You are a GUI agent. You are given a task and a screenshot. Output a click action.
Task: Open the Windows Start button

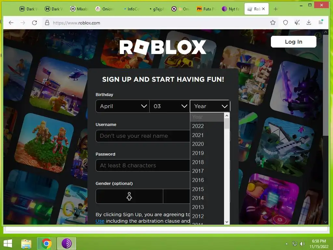[8, 243]
